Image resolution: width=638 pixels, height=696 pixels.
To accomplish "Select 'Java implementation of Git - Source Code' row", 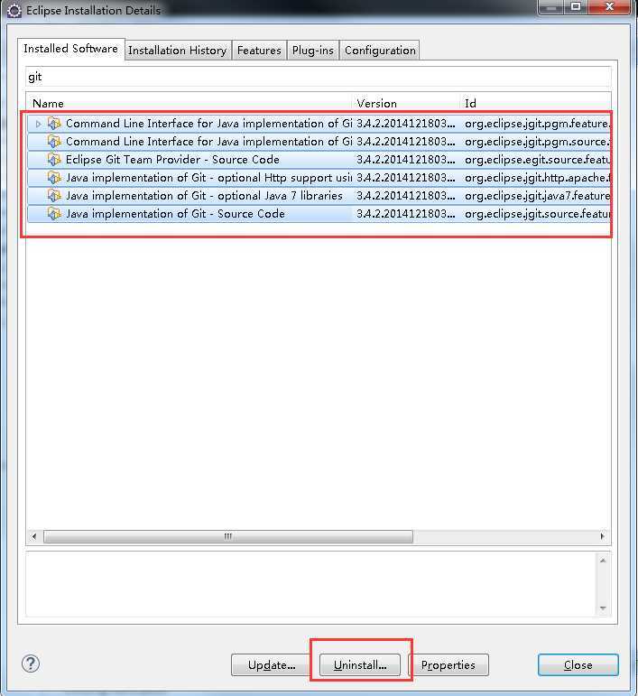I will [319, 214].
